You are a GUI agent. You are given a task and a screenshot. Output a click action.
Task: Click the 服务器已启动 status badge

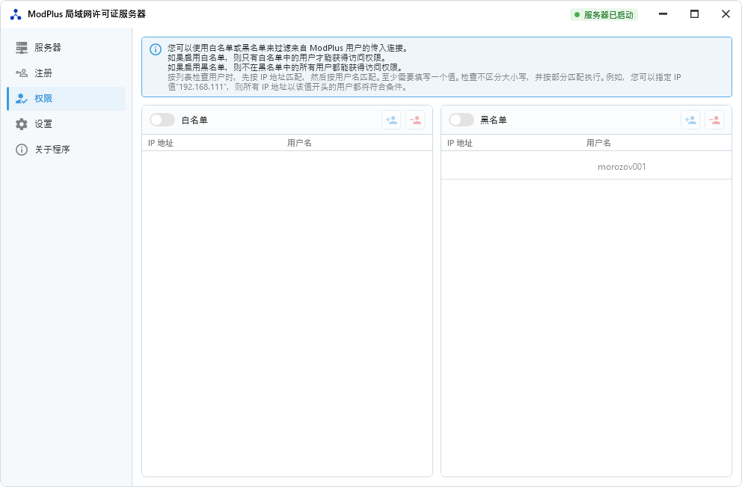pos(604,15)
